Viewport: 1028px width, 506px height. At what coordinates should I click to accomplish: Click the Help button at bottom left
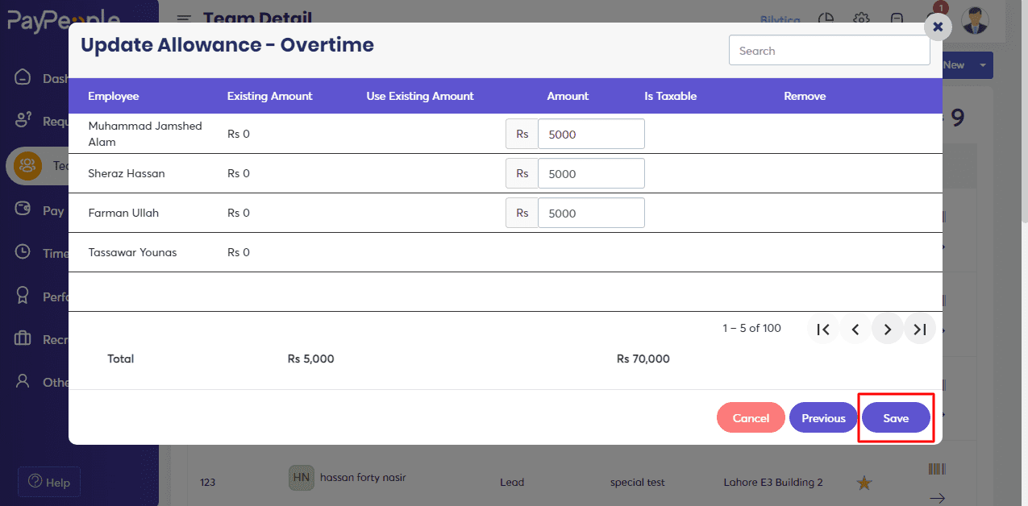coord(48,482)
